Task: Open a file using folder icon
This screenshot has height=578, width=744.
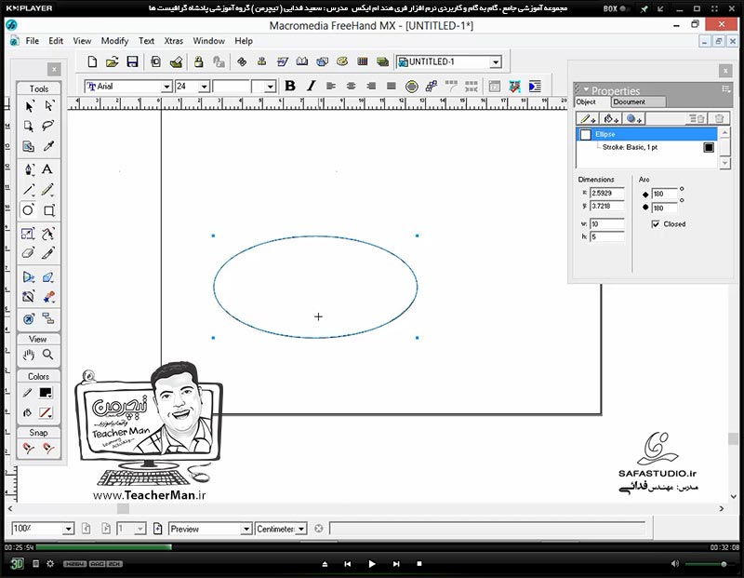Action: (113, 61)
